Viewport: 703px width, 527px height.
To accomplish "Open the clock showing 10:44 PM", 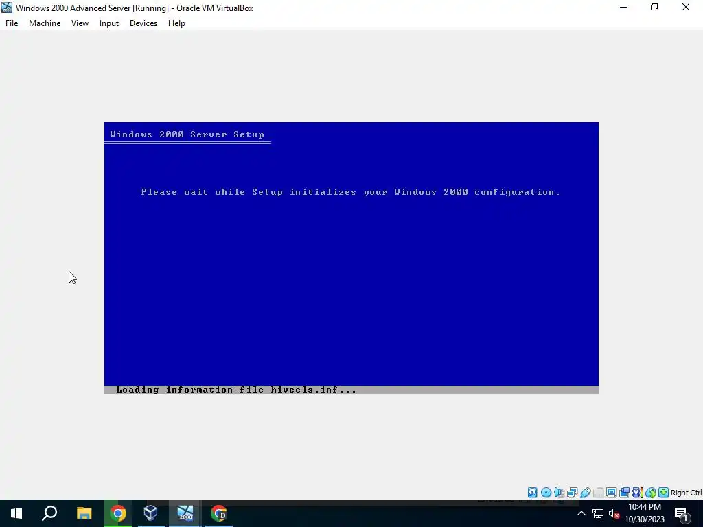I will point(645,513).
